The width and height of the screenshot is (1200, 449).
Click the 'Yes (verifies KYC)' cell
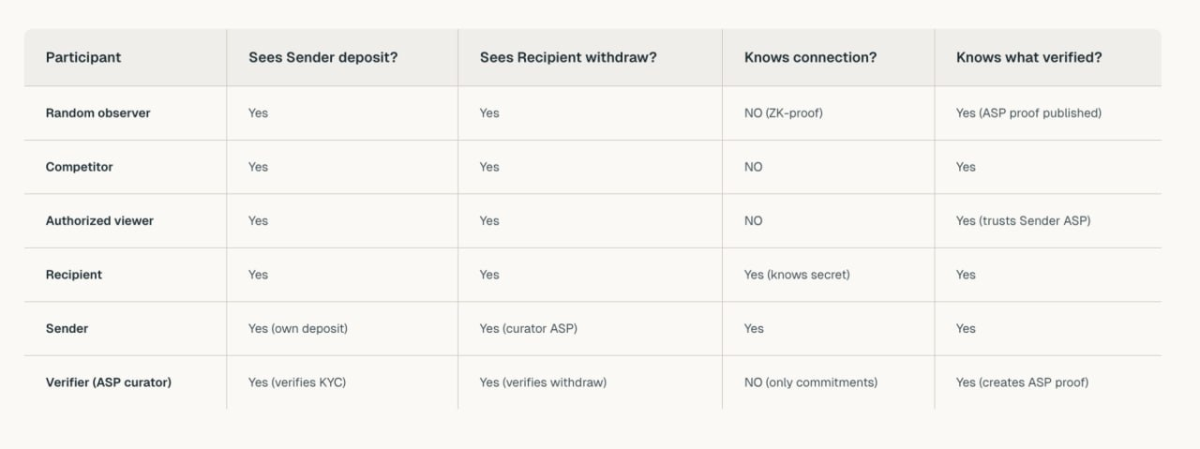click(x=296, y=382)
